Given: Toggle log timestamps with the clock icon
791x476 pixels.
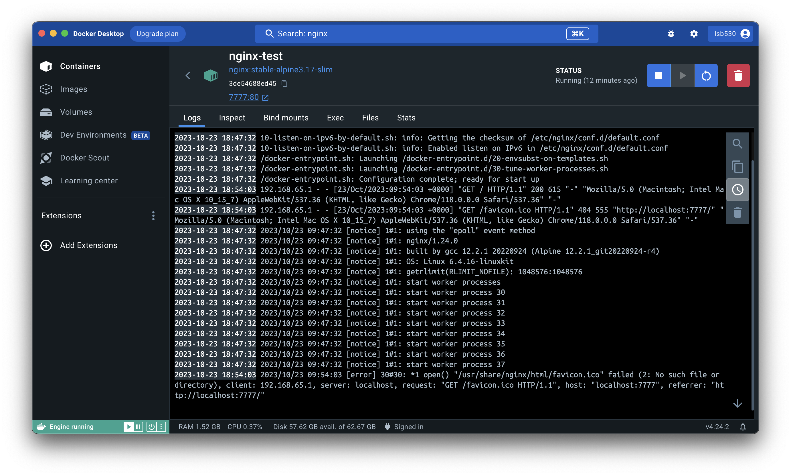Looking at the screenshot, I should pyautogui.click(x=737, y=190).
